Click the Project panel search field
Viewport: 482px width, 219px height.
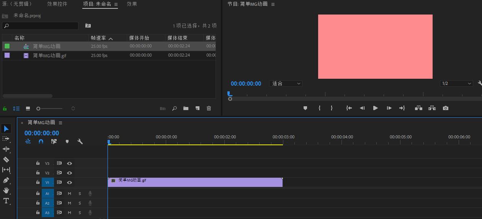click(40, 26)
